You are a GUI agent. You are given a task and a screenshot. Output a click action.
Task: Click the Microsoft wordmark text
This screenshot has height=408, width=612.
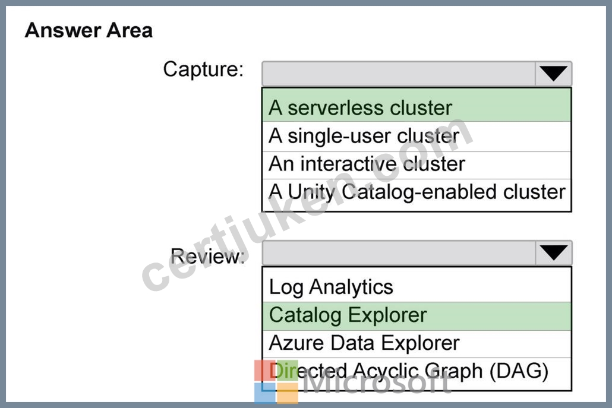pos(376,382)
